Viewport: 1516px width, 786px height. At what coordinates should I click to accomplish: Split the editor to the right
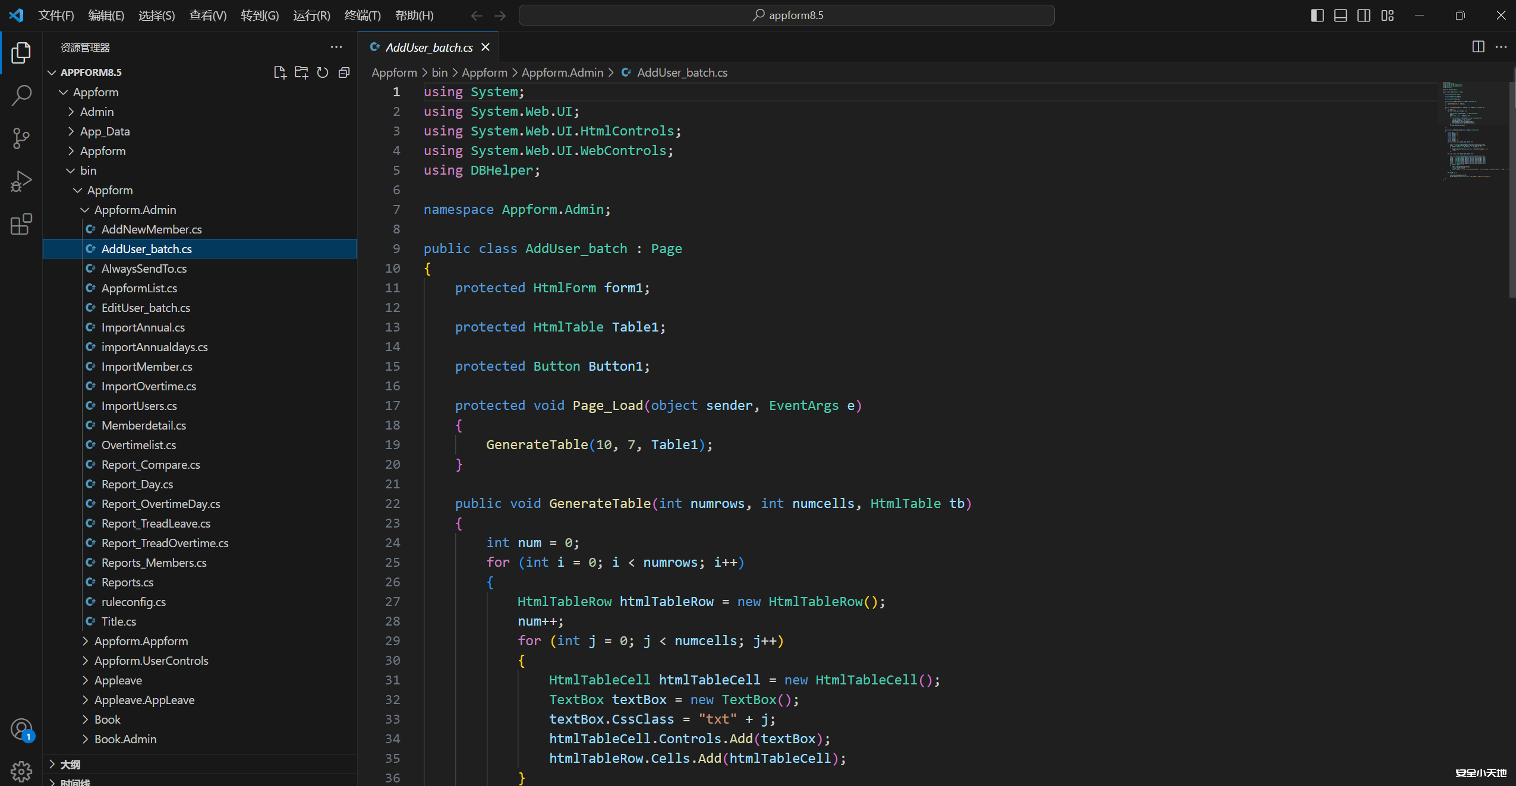coord(1478,47)
